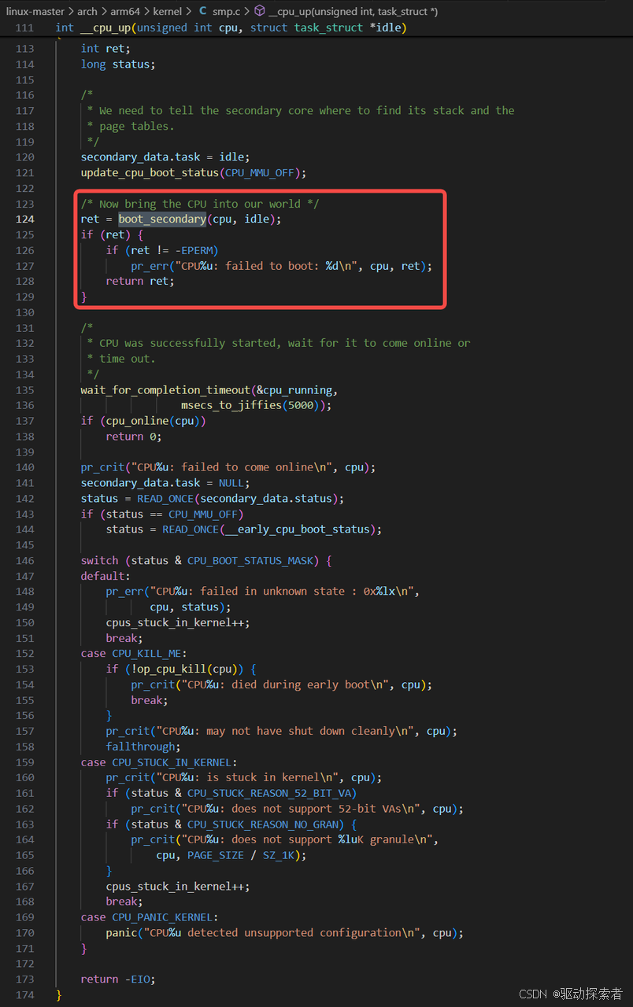Click NULL on line 141

click(x=231, y=482)
